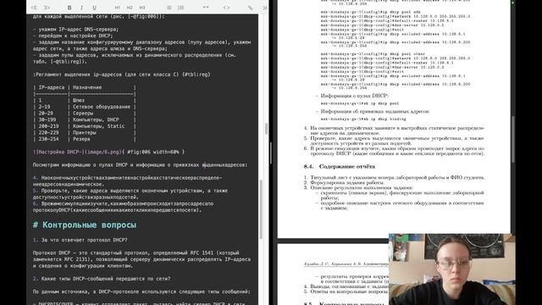
Task: Click the image line "![Настройка DHCP-](image/6.png)"
Action: point(77,152)
